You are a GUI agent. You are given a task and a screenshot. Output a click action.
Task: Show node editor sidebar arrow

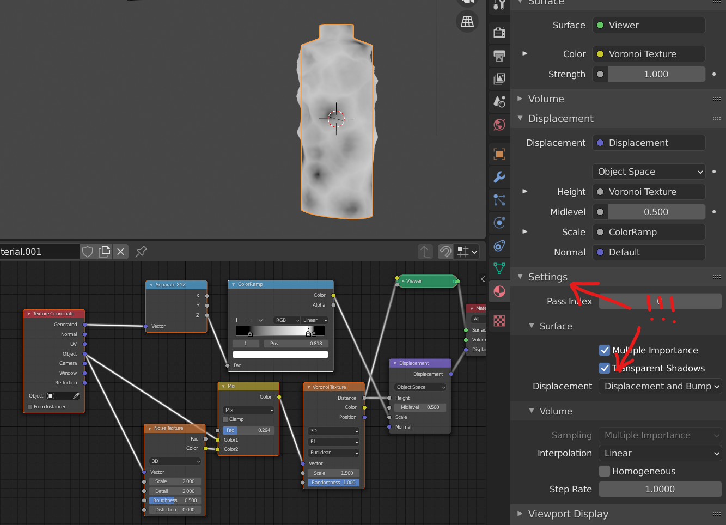pyautogui.click(x=483, y=279)
